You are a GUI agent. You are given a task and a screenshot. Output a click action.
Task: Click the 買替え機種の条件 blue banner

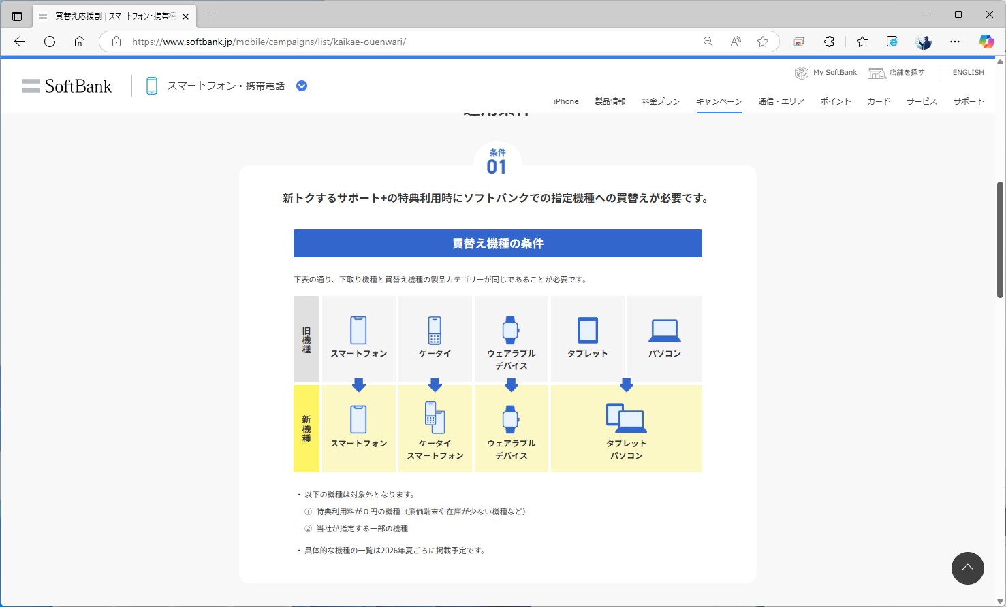coord(498,244)
